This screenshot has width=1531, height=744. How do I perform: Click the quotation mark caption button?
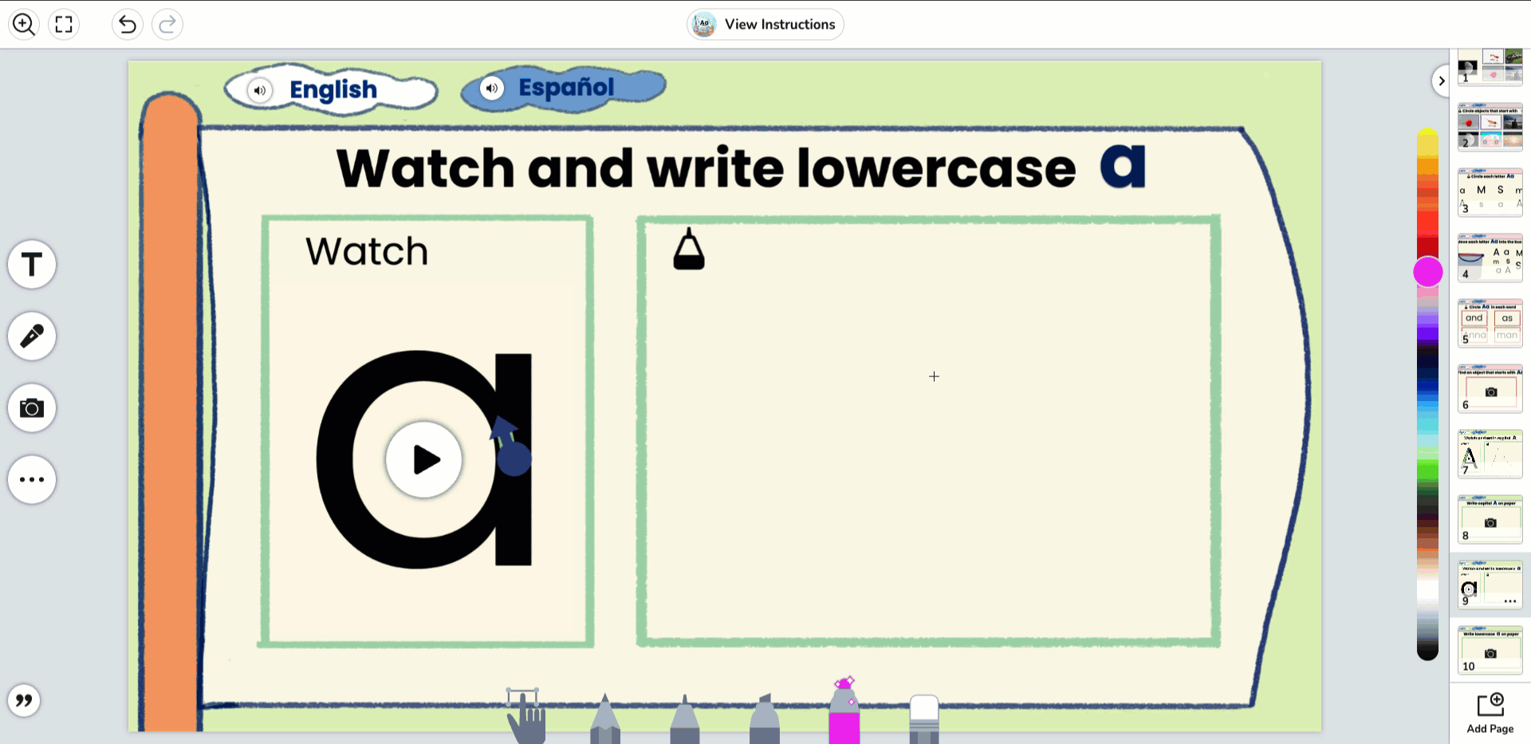pyautogui.click(x=24, y=700)
